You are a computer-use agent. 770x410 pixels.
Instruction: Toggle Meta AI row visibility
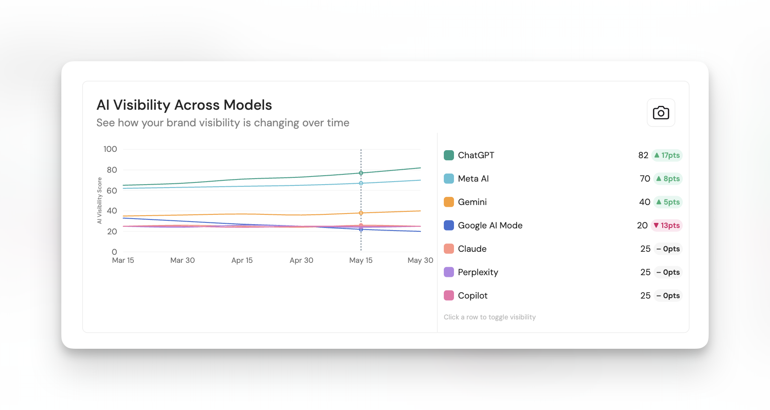pyautogui.click(x=563, y=179)
